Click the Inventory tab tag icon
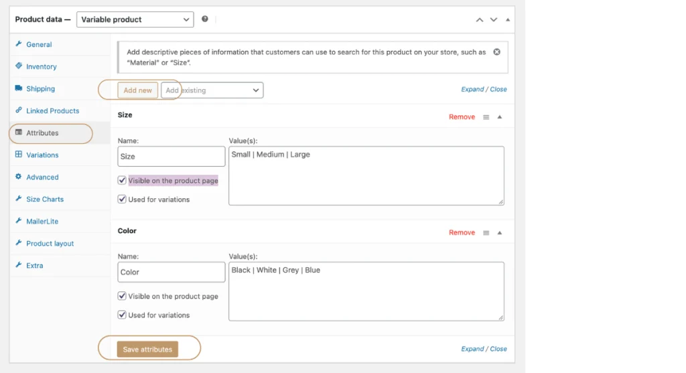This screenshot has width=686, height=373. pyautogui.click(x=18, y=66)
